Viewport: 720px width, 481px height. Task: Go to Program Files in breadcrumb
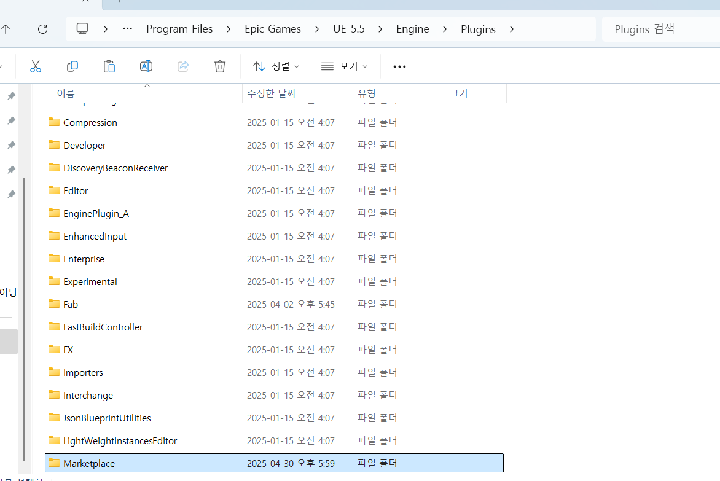click(179, 29)
